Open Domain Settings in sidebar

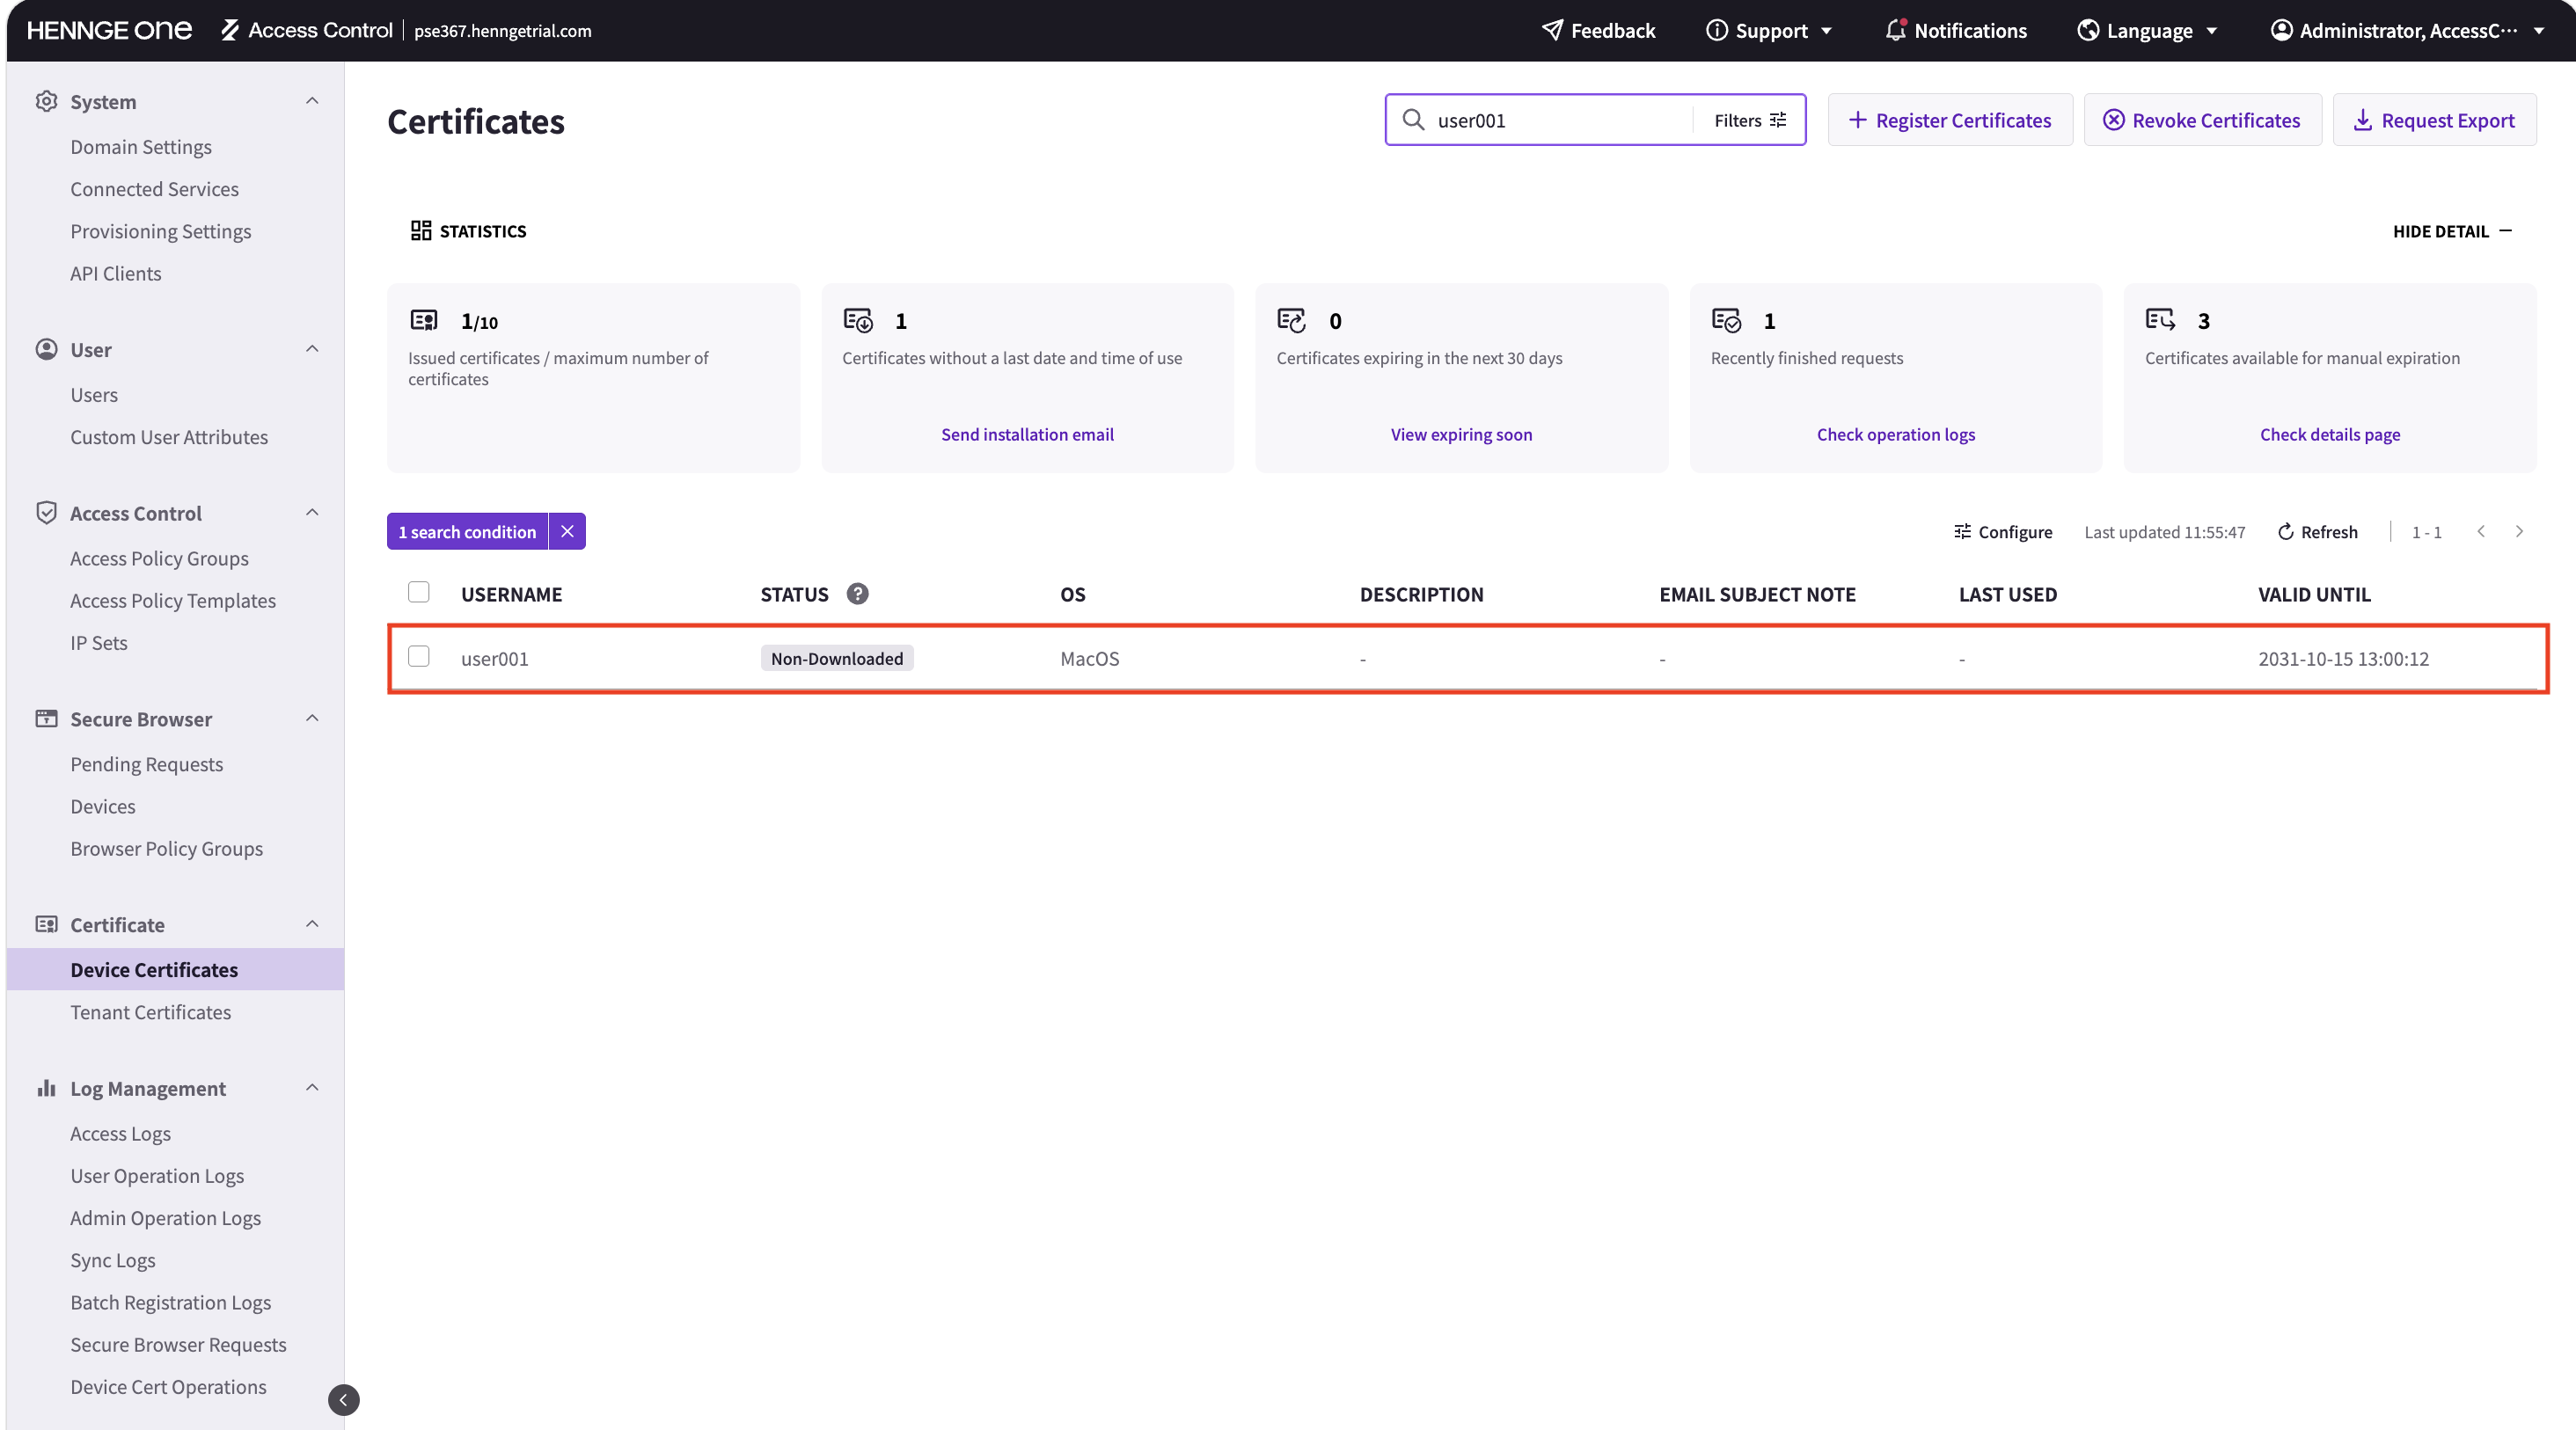pos(141,147)
